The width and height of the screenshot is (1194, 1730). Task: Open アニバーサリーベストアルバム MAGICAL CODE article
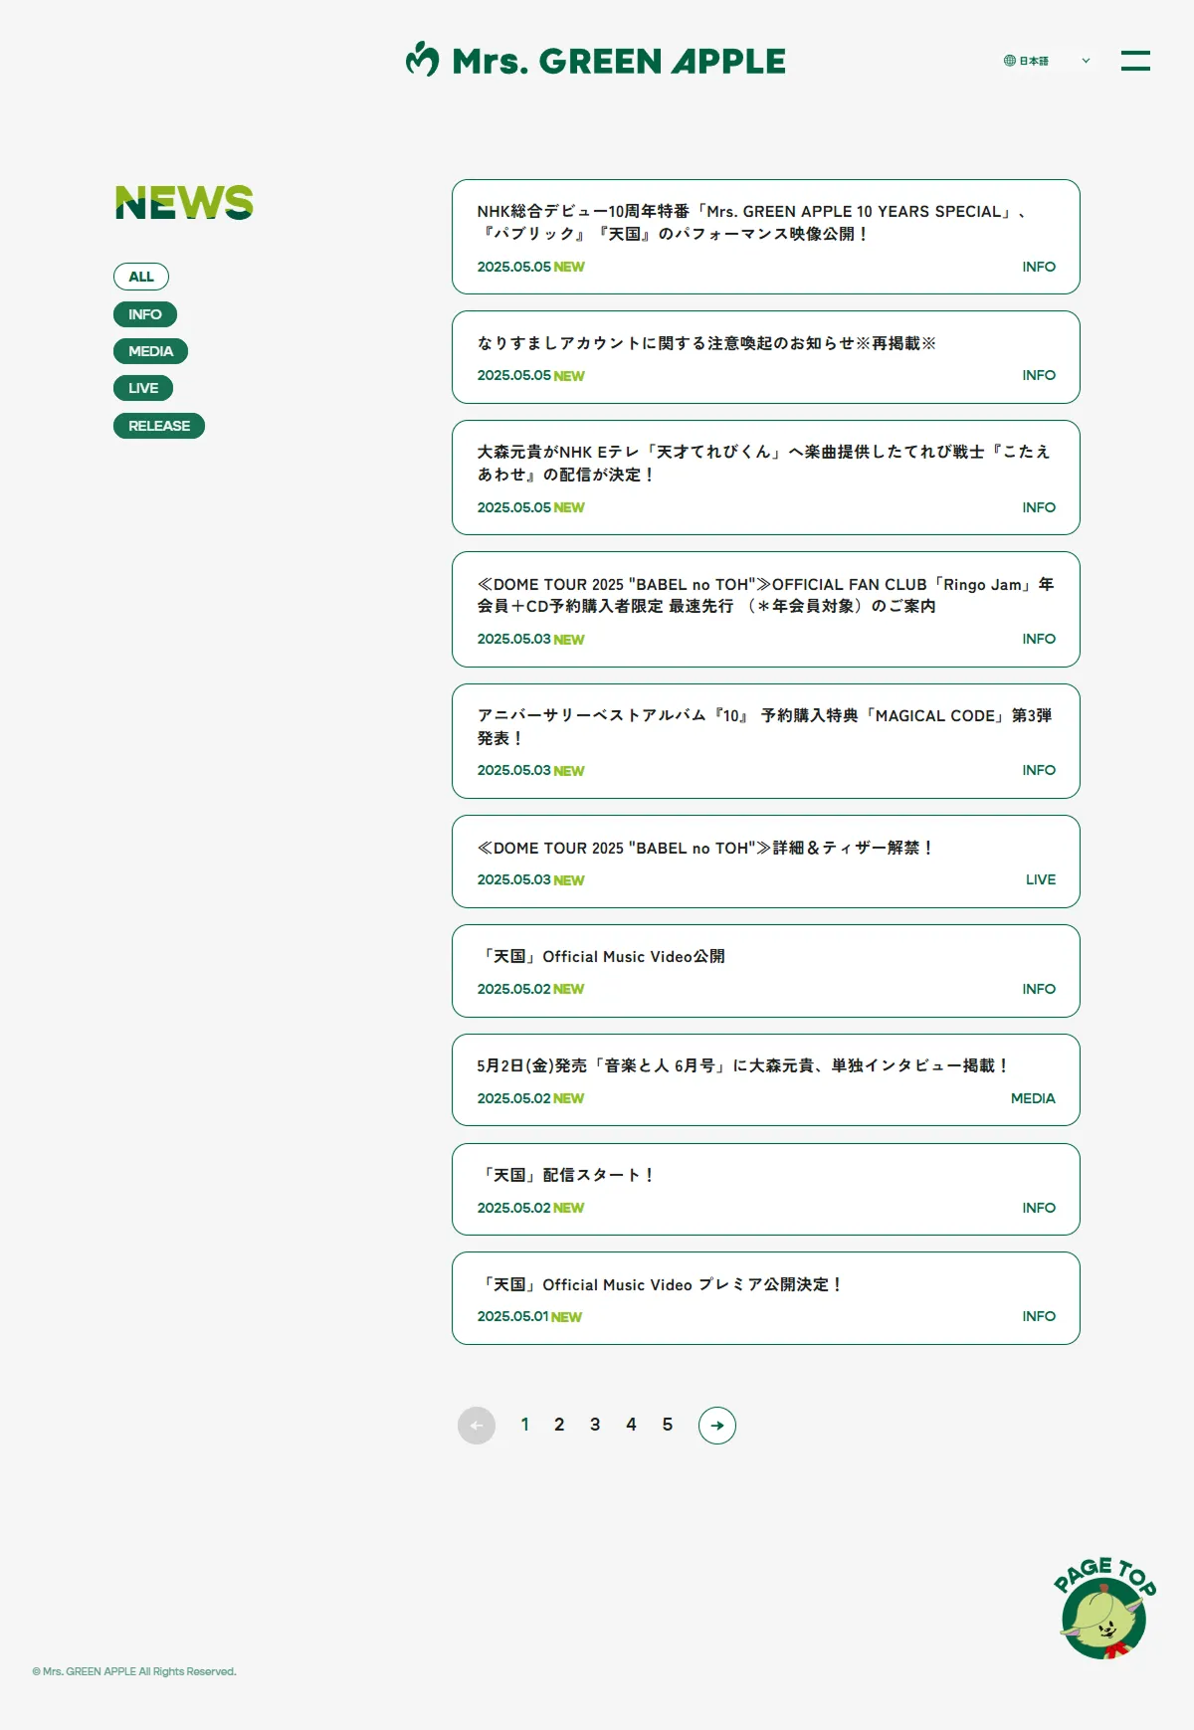[x=766, y=741]
